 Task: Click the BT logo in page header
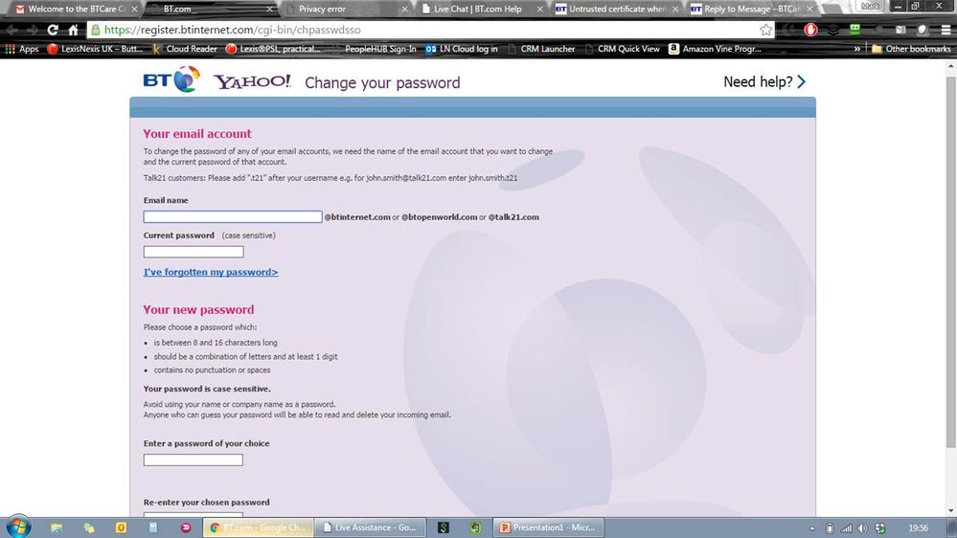171,79
